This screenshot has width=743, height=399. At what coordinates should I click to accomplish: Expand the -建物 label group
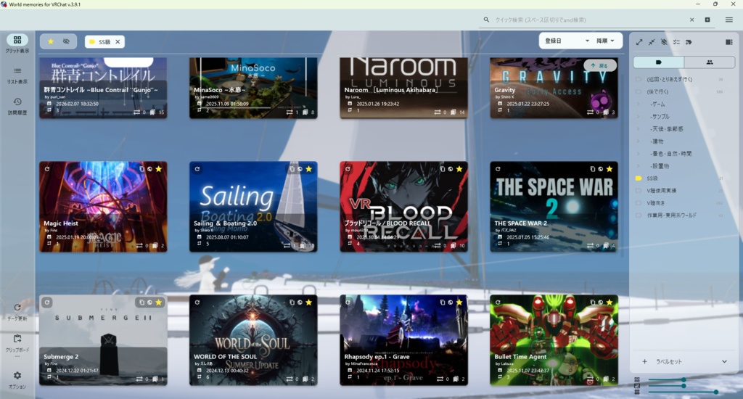coord(639,141)
